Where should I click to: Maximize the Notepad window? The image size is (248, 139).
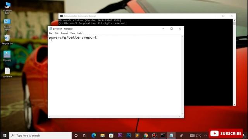click(x=171, y=29)
